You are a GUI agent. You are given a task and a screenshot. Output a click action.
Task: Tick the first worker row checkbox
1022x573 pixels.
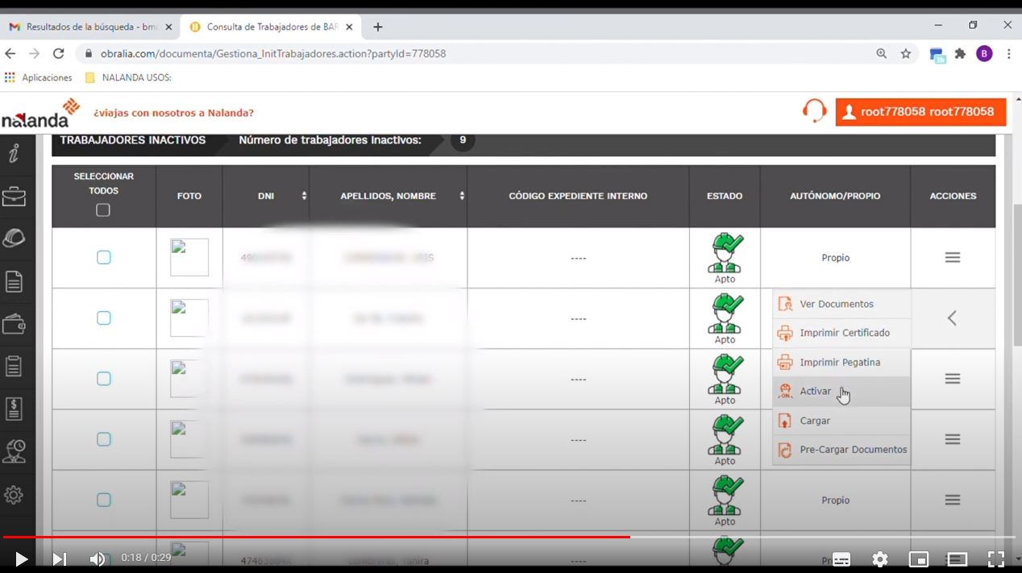104,257
